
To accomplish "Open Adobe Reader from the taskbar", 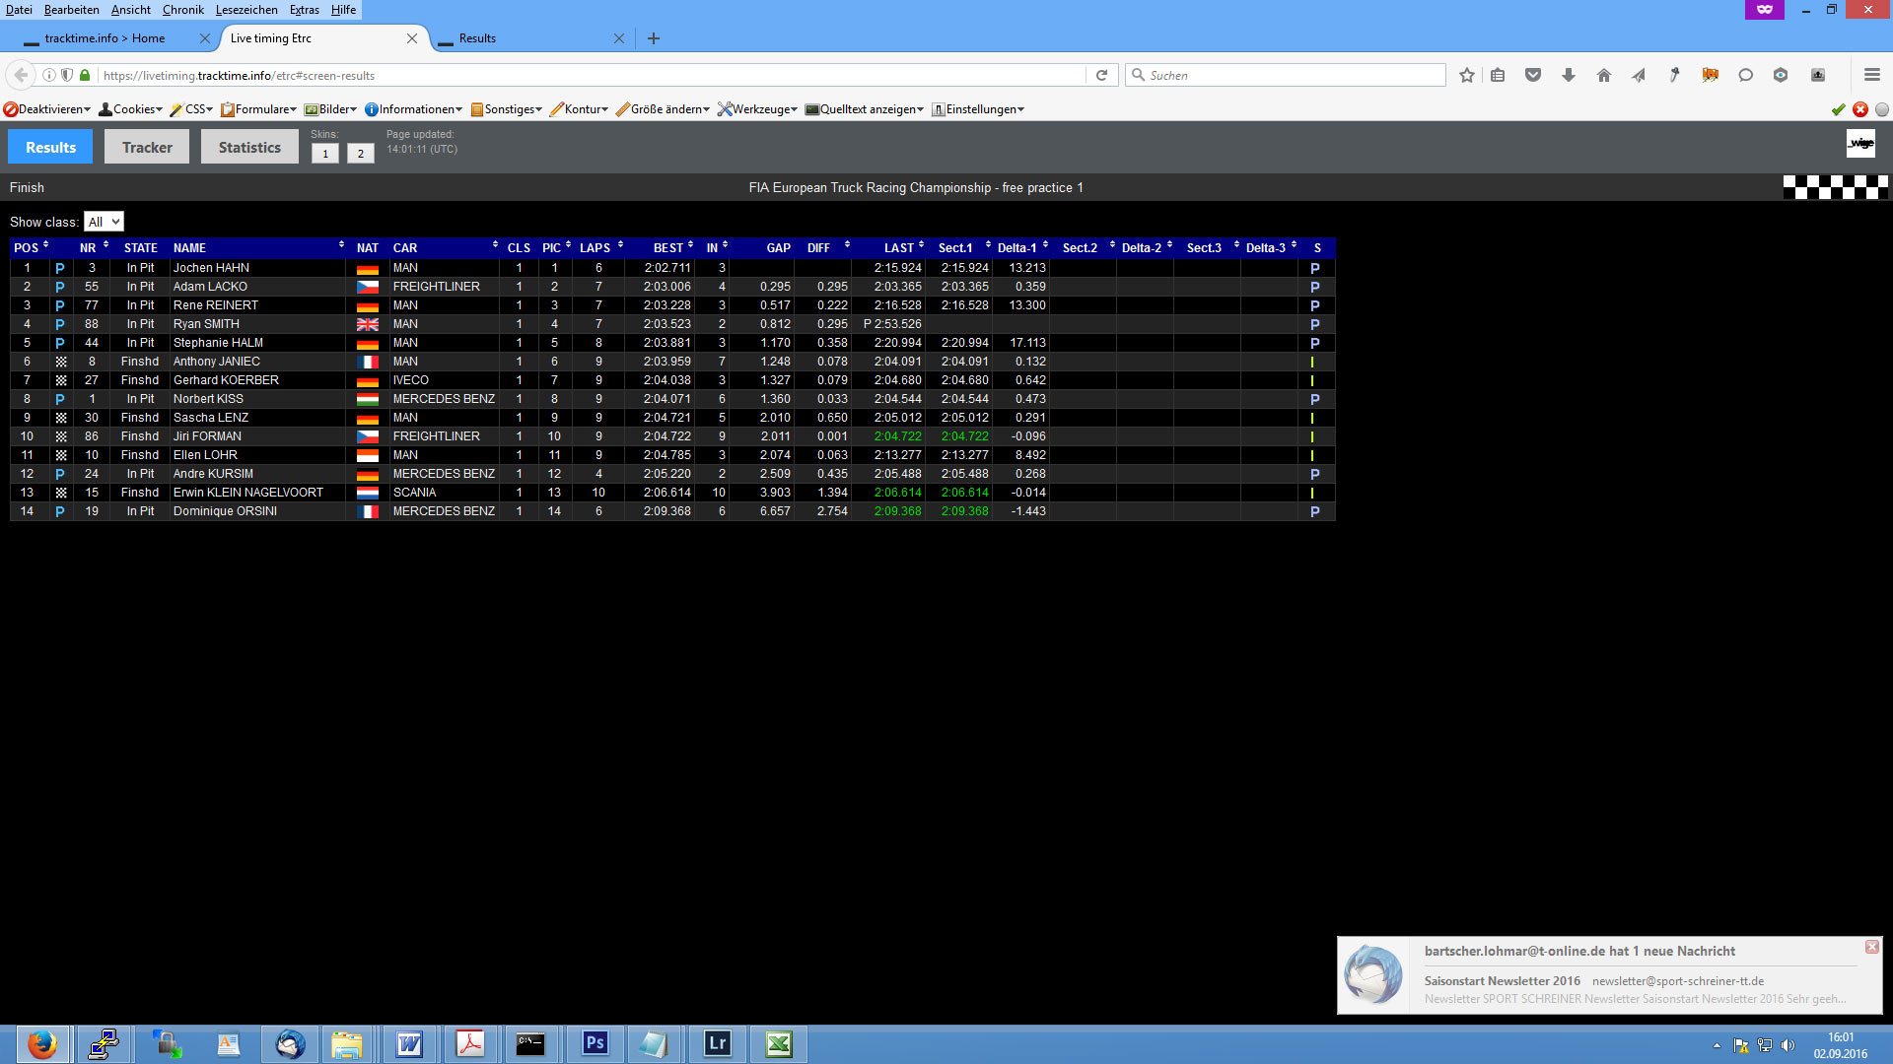I will click(x=470, y=1044).
